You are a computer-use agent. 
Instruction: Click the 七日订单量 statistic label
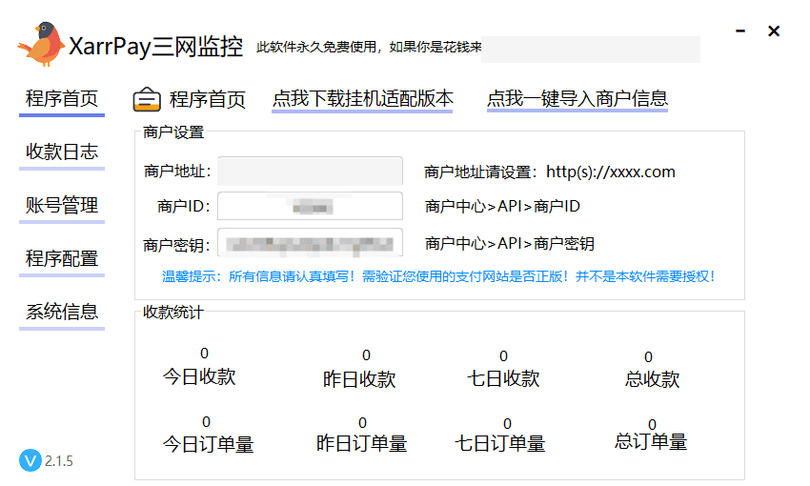click(500, 443)
